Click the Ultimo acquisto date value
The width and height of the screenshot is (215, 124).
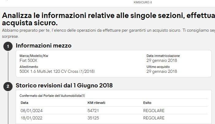click(162, 72)
